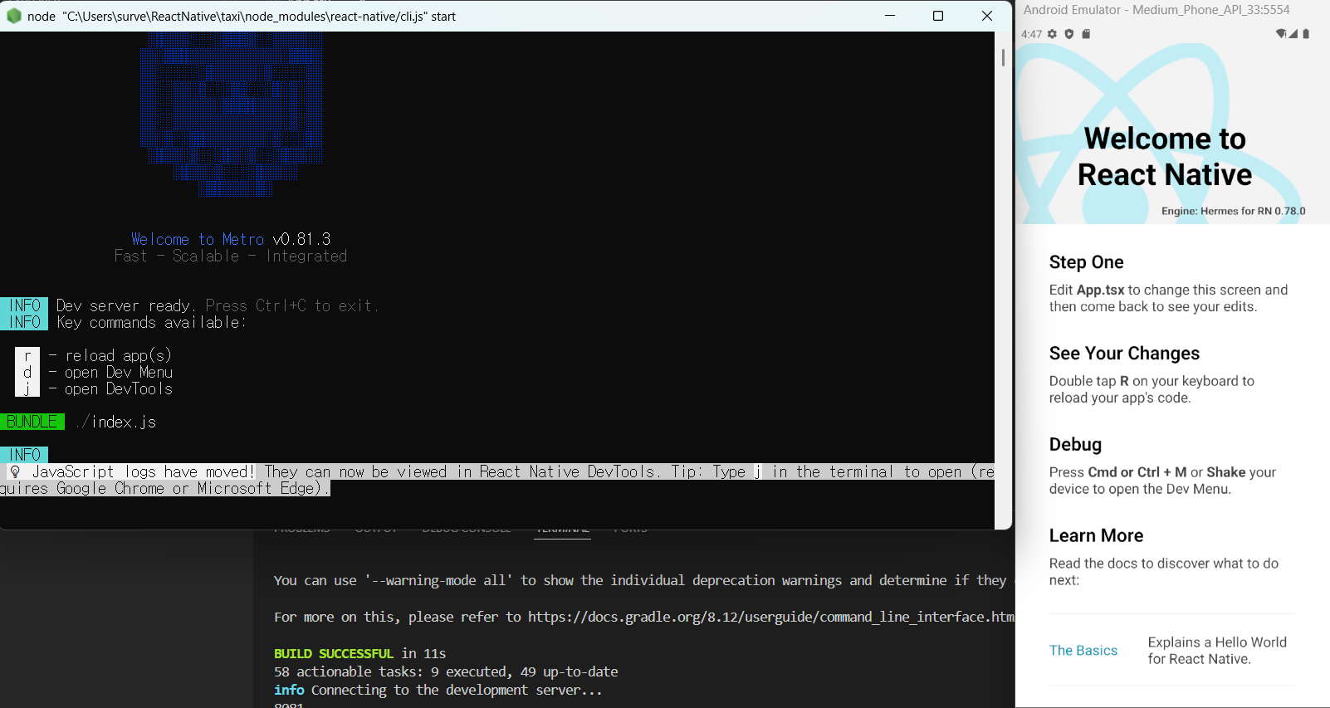The width and height of the screenshot is (1330, 708).
Task: Click BUILD SUCCESSFUL text in VS Code terminal
Action: (334, 653)
